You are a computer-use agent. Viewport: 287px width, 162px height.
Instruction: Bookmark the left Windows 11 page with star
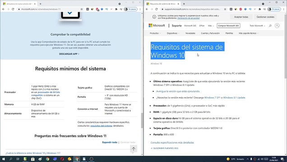82,9
